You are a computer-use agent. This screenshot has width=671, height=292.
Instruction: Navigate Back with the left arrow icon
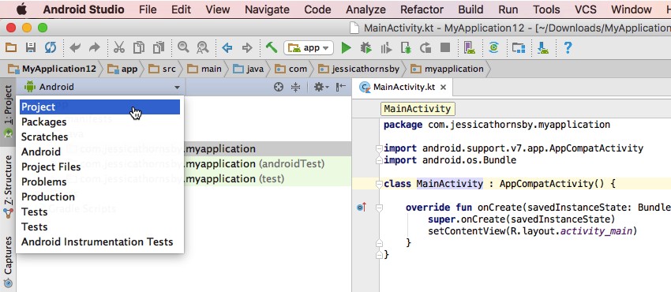[227, 47]
